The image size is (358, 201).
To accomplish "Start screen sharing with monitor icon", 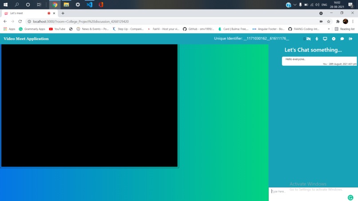I will 325,39.
